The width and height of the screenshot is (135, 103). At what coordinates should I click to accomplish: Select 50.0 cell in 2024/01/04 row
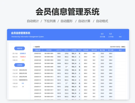(x=94, y=60)
